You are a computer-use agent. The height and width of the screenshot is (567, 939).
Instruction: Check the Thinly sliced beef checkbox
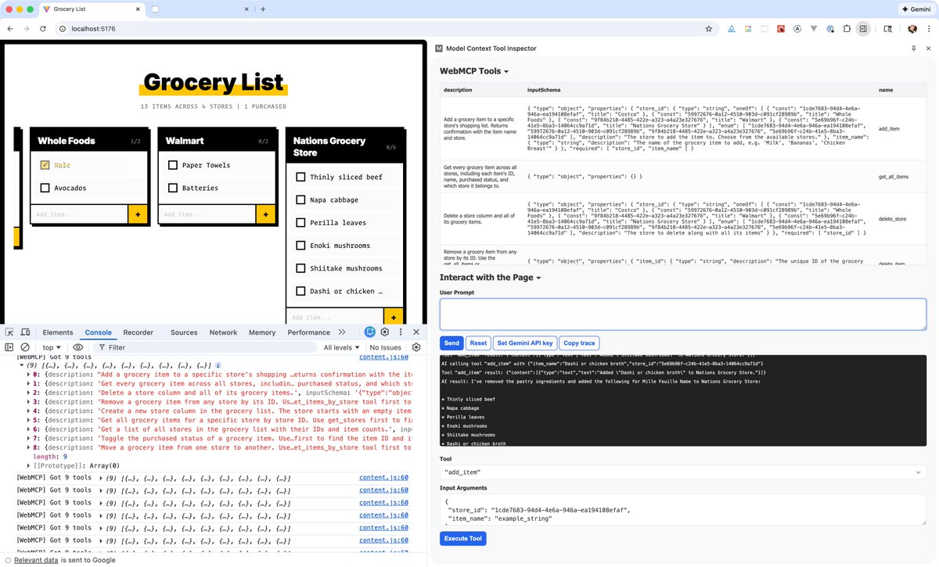click(x=300, y=177)
